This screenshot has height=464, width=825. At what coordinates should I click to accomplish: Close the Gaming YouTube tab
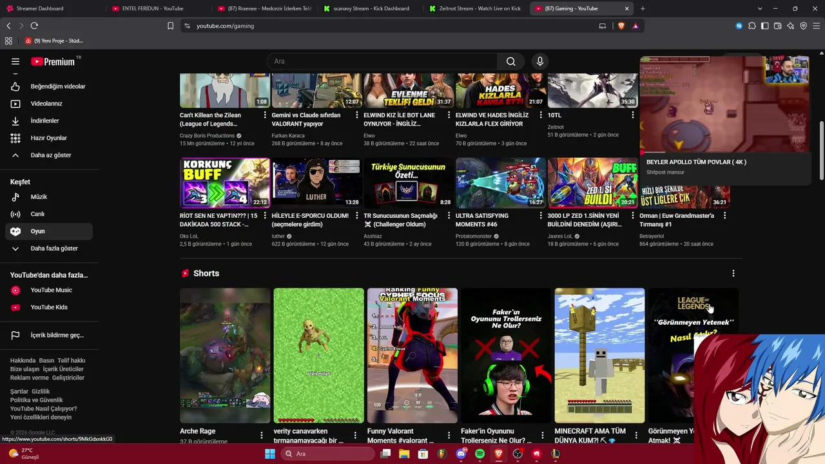click(x=627, y=8)
